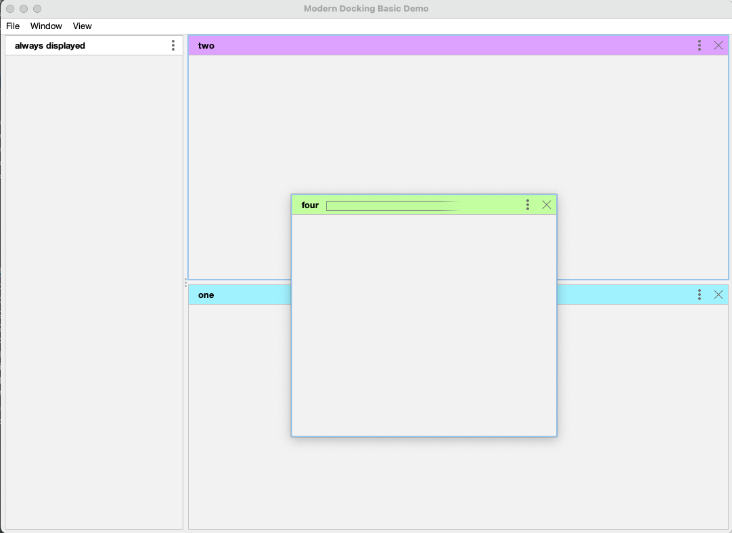This screenshot has width=732, height=533.
Task: Open the three-dot menu on the "two" panel
Action: click(699, 45)
